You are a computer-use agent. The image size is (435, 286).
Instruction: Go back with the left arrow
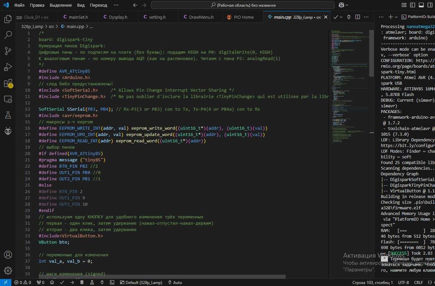pyautogui.click(x=135, y=5)
